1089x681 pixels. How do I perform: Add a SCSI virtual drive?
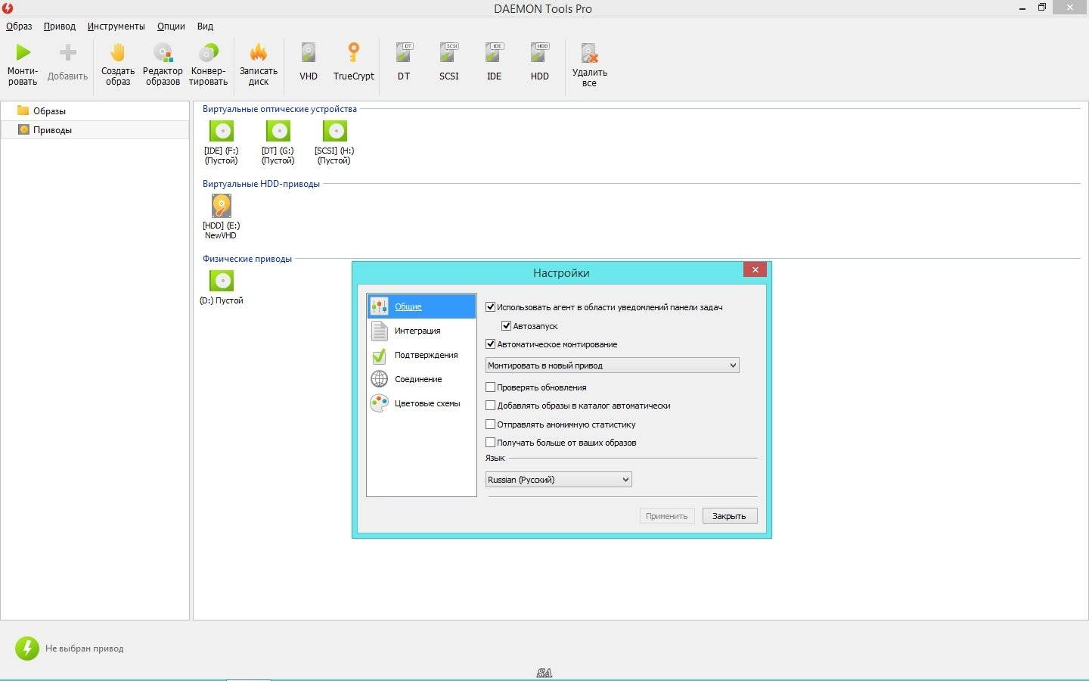tap(449, 62)
